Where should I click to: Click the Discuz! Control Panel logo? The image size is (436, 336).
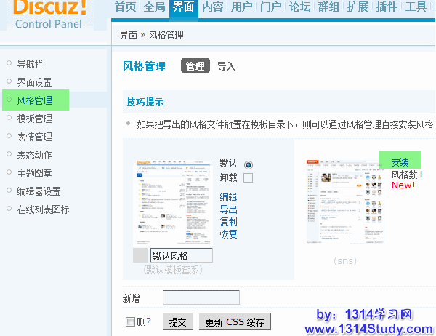[x=49, y=15]
